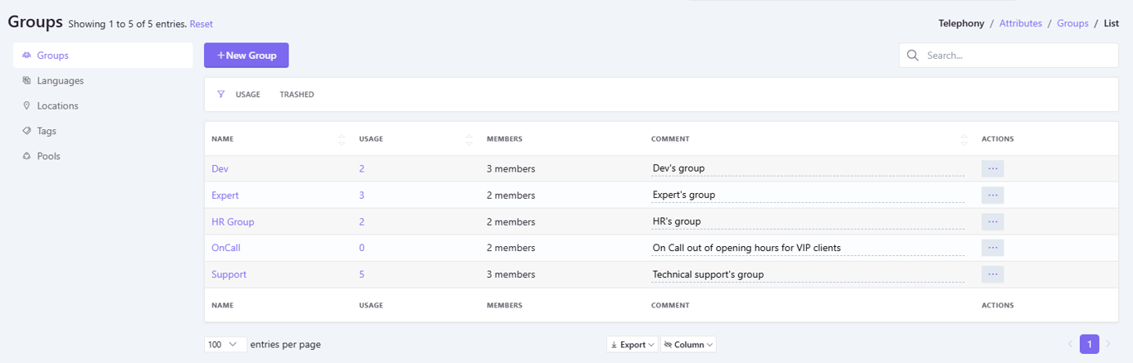Image resolution: width=1133 pixels, height=363 pixels.
Task: Go to Languages in sidebar
Action: [60, 80]
